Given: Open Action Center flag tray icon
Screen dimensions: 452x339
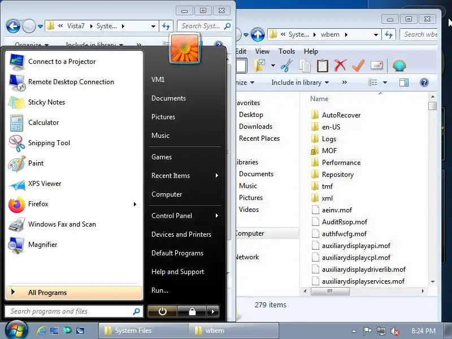Looking at the screenshot, I should (x=368, y=331).
